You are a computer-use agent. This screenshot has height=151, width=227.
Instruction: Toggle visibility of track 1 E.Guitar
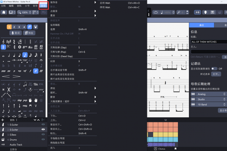click(43, 125)
